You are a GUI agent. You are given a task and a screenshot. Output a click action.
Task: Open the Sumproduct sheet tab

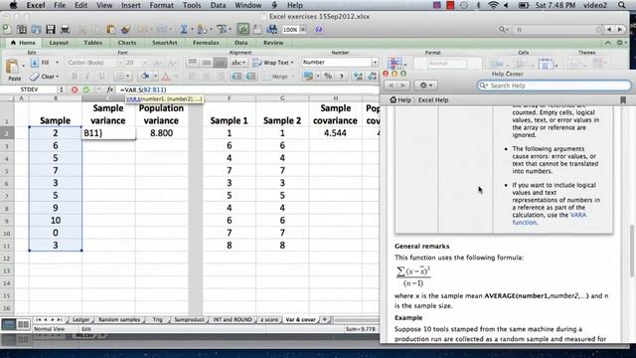pos(189,320)
